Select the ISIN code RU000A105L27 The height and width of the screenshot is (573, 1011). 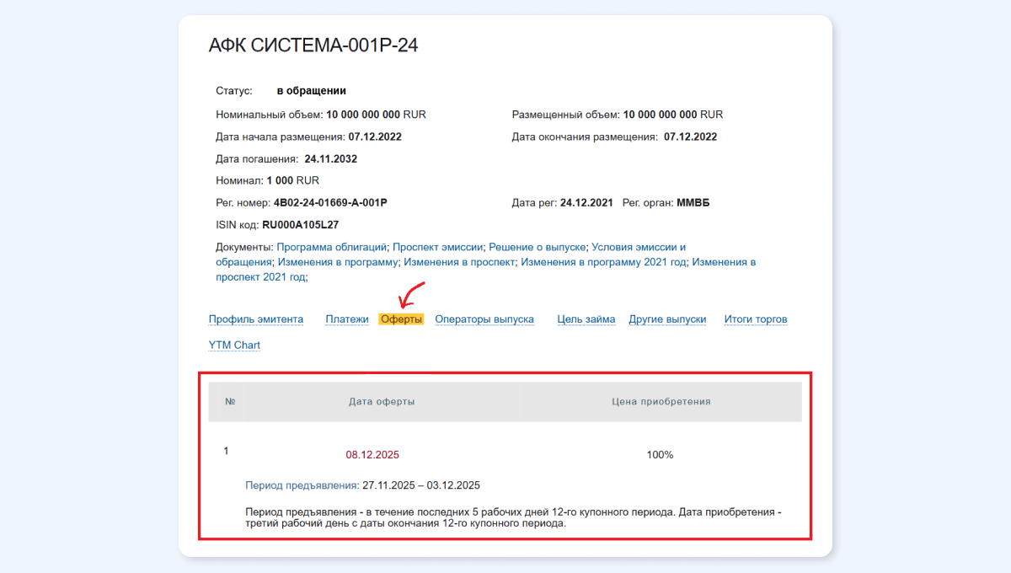[301, 225]
